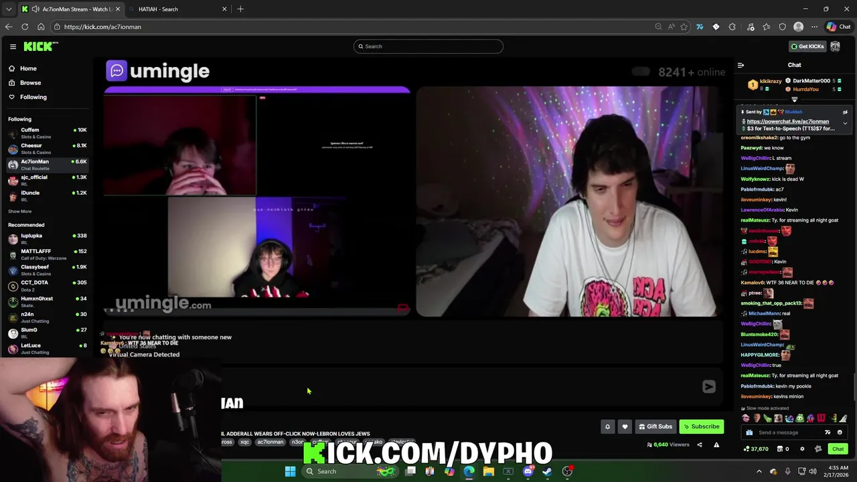Click the heart follow button

(625, 426)
